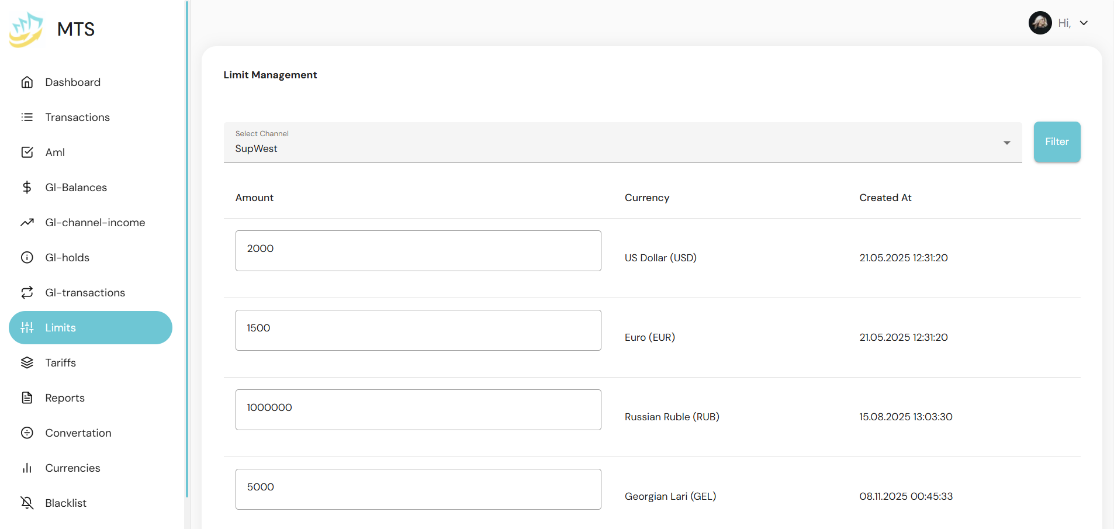Click the sidebar vertical scrollbar
Image resolution: width=1114 pixels, height=529 pixels.
tap(187, 248)
